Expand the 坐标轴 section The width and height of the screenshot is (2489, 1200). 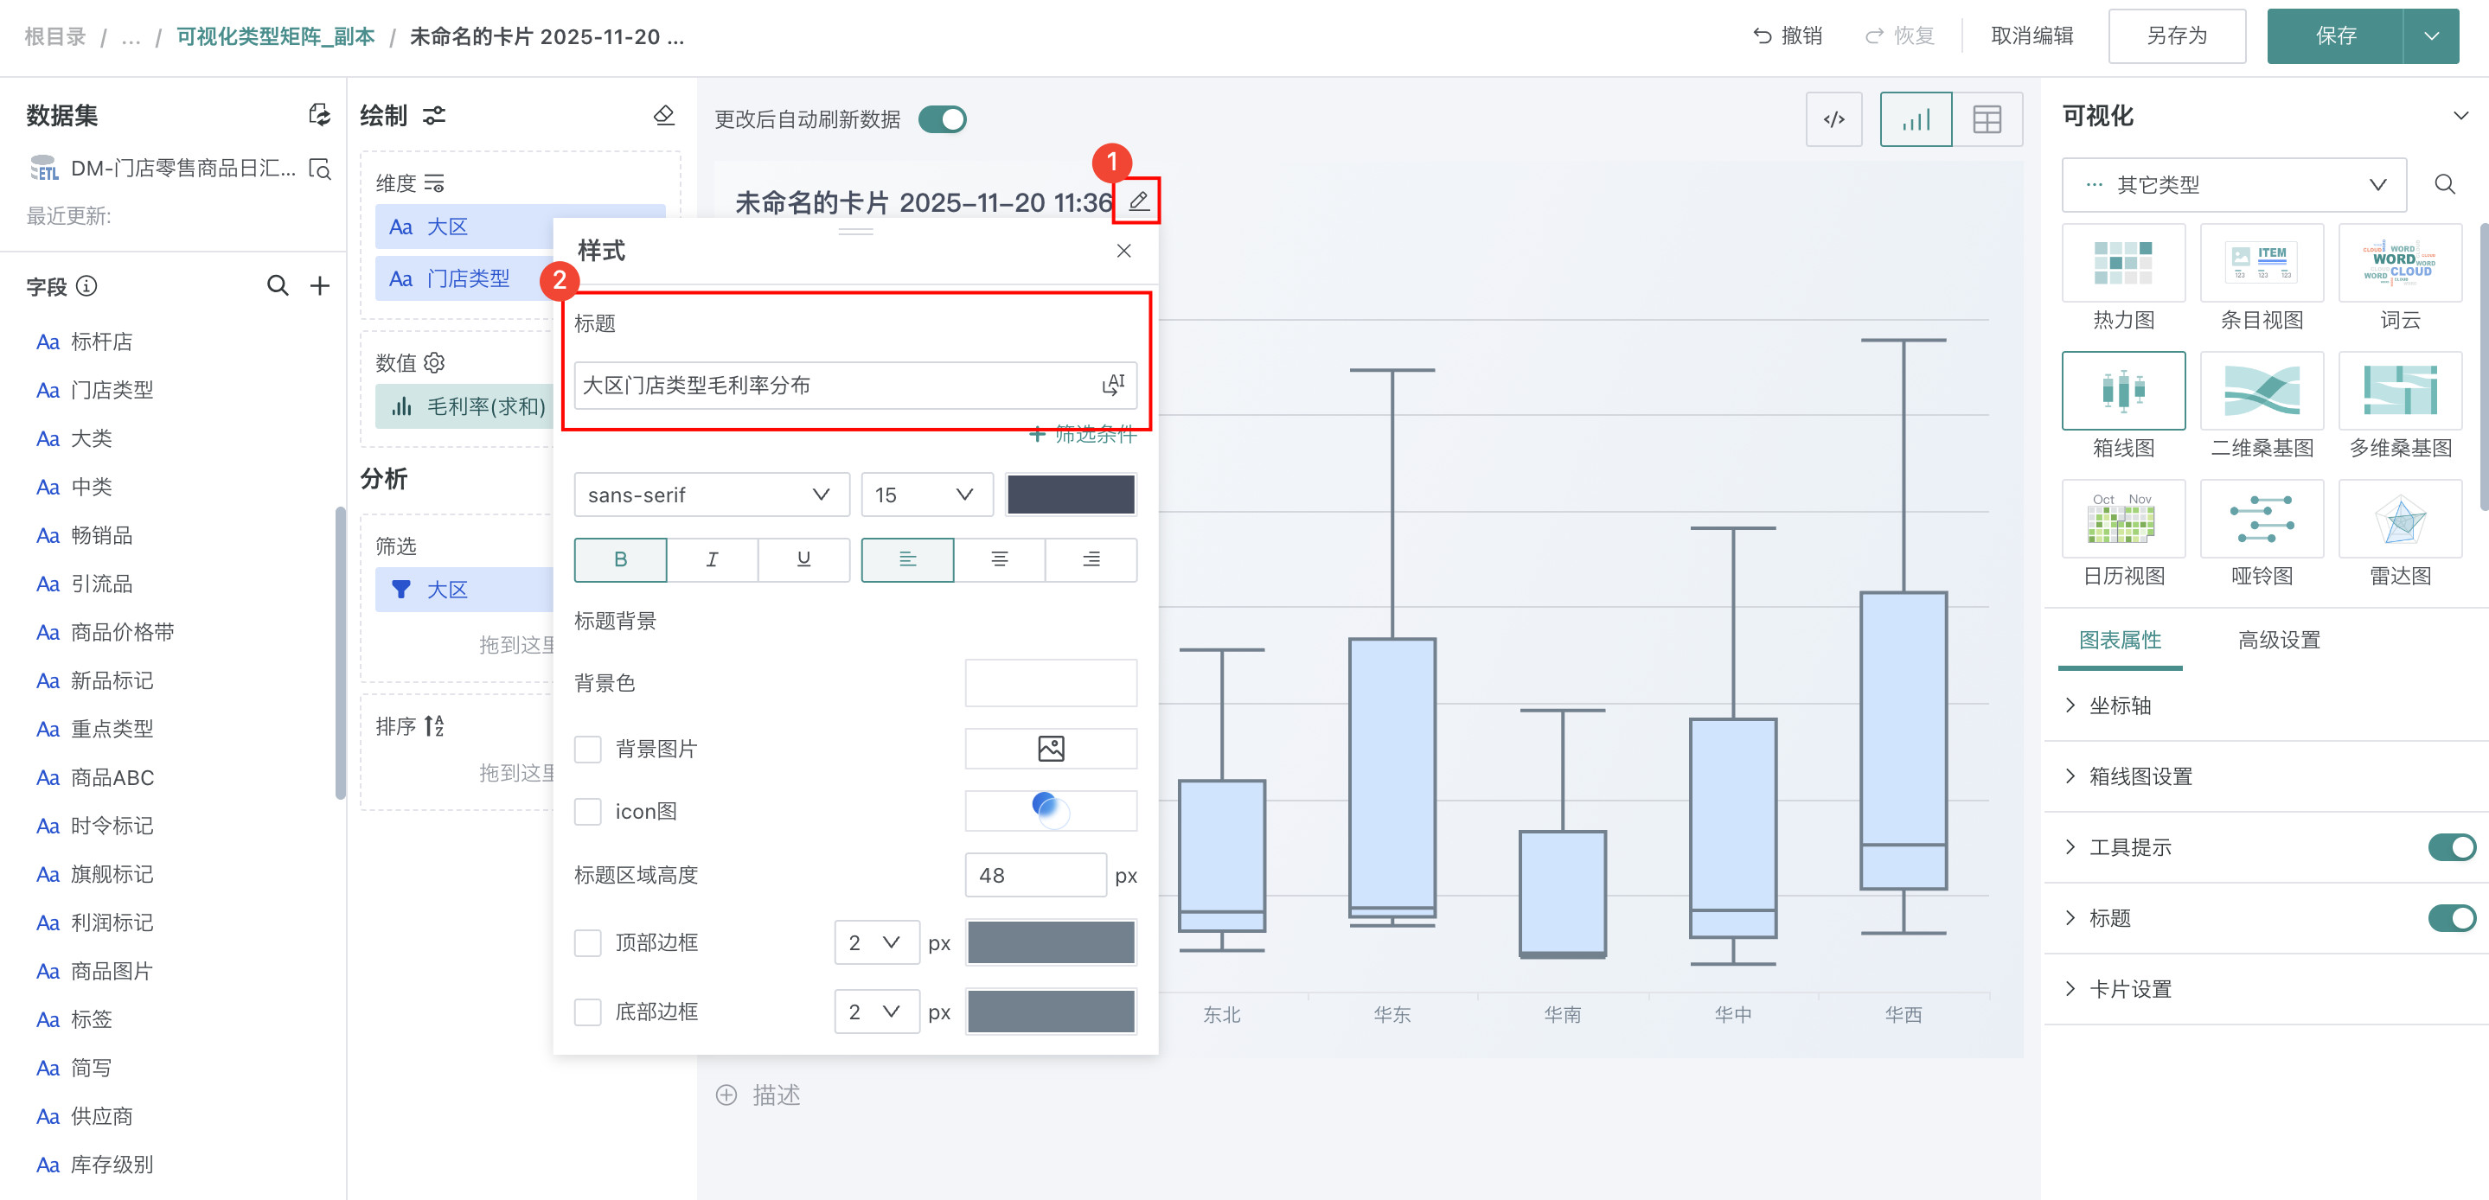[2120, 705]
